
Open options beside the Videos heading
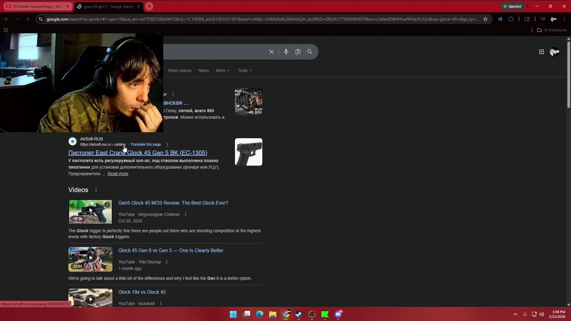pyautogui.click(x=96, y=190)
